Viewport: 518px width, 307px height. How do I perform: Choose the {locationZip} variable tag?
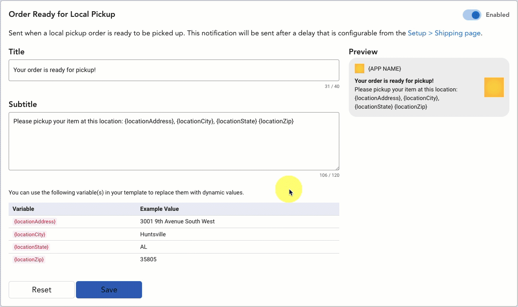point(29,260)
